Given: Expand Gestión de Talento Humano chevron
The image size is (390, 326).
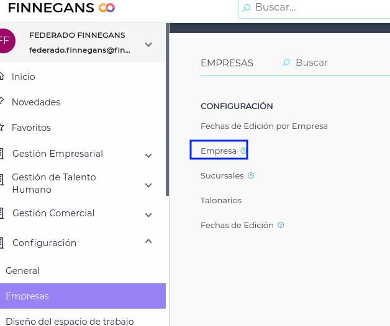Looking at the screenshot, I should [x=148, y=185].
